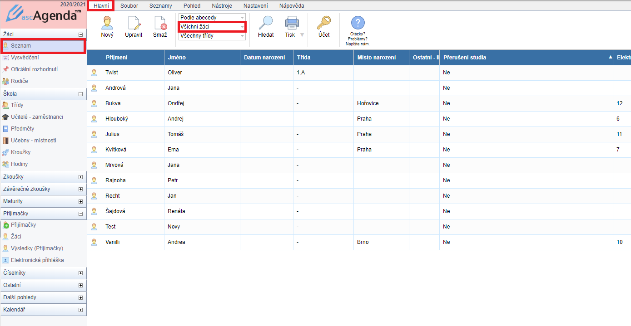The width and height of the screenshot is (631, 326).
Task: Open the Nápověda menu
Action: [292, 6]
